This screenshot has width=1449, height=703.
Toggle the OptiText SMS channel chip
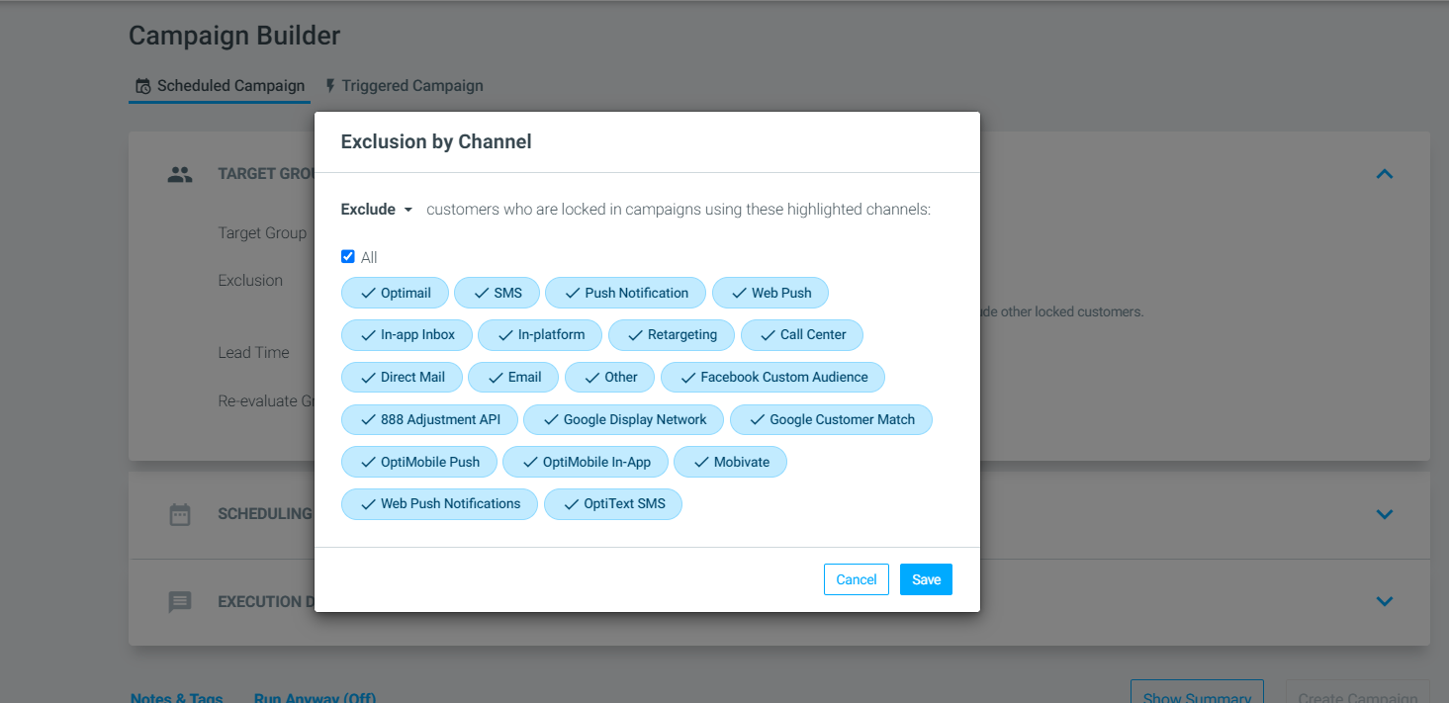pyautogui.click(x=613, y=503)
